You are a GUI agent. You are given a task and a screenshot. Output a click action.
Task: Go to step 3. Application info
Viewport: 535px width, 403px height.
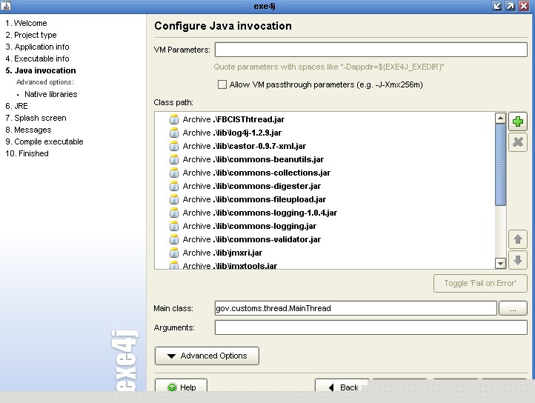point(37,47)
